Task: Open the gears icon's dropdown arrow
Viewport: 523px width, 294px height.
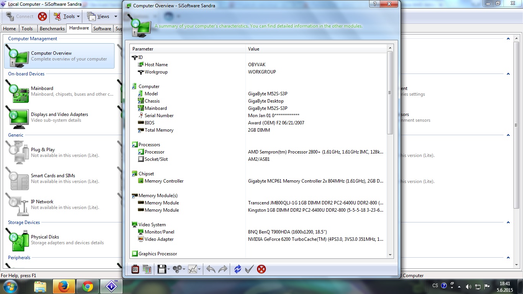Action: (x=184, y=269)
